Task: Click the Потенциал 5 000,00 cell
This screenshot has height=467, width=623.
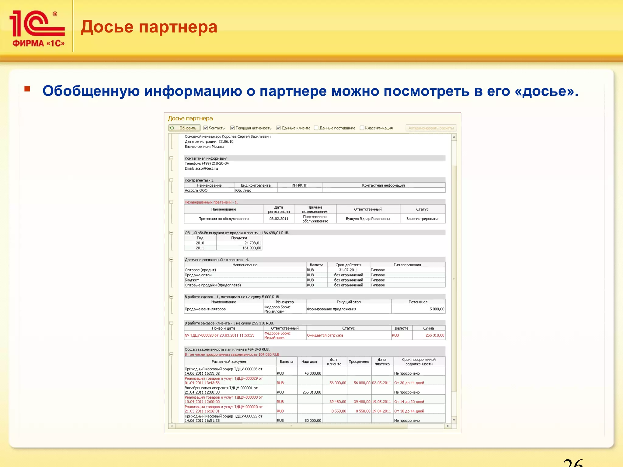Action: (x=418, y=309)
